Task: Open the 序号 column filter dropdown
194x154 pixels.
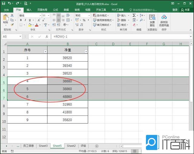Action: (45, 52)
